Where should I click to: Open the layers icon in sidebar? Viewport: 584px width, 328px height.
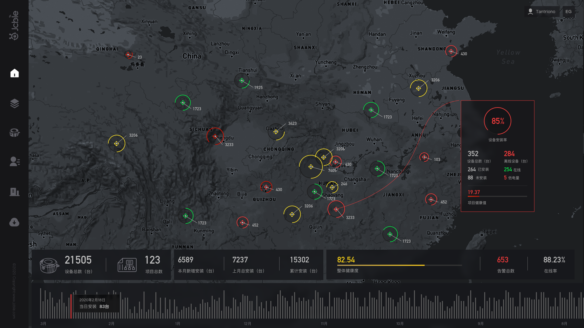(x=14, y=103)
